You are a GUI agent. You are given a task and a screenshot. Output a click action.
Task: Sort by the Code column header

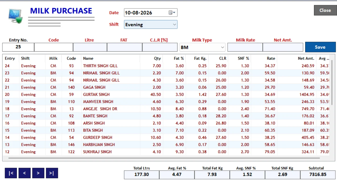point(71,58)
